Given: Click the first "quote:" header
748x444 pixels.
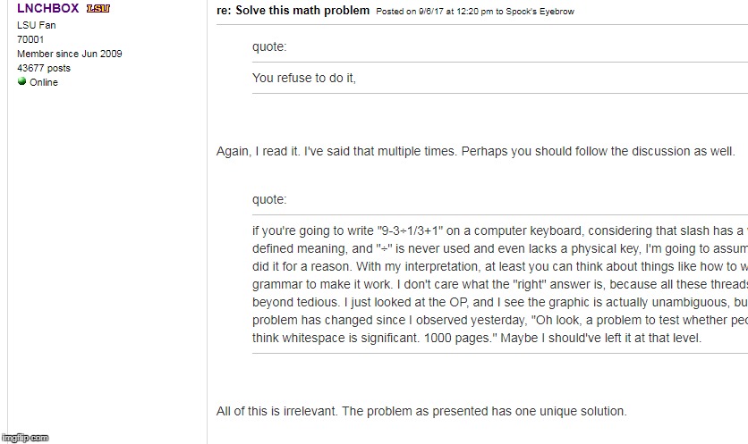Looking at the screenshot, I should [x=269, y=47].
